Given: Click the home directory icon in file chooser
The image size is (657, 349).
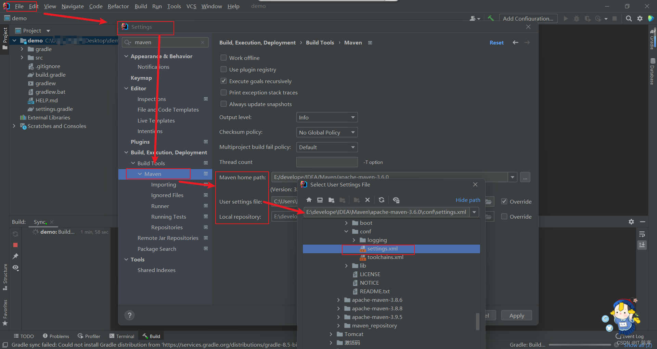Looking at the screenshot, I should point(309,200).
